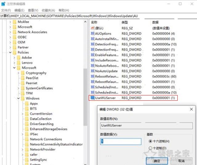Click the EnableFeature... DWORD icon
This screenshot has height=165, width=197.
[92, 55]
